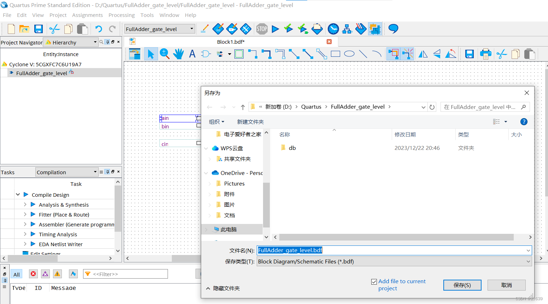Open a file with the Open folder icon
Image resolution: width=548 pixels, height=304 pixels.
24,29
